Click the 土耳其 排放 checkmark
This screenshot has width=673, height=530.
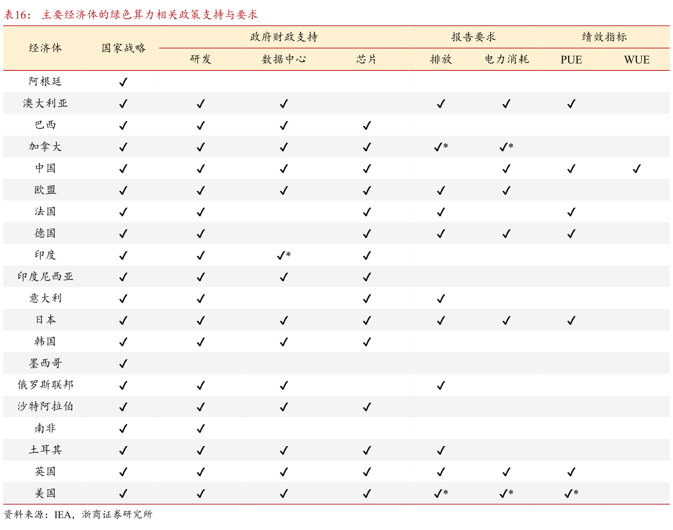[441, 450]
